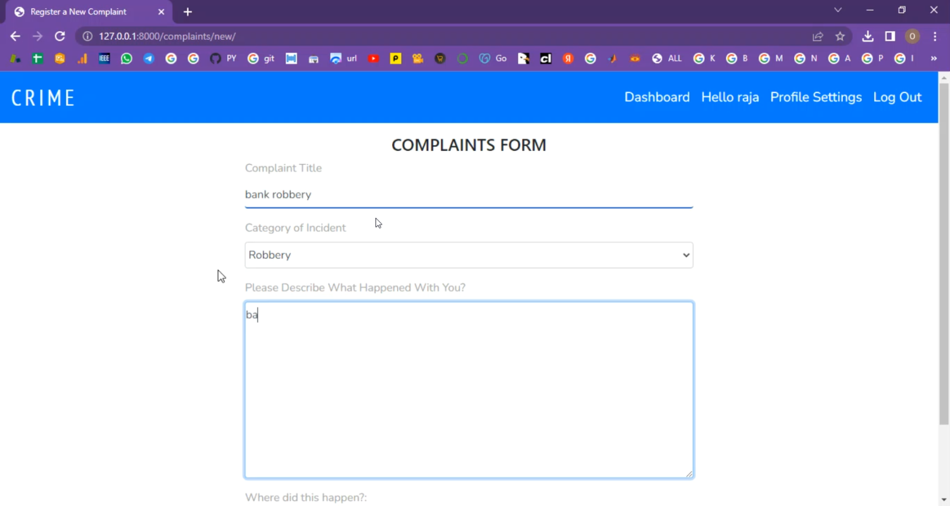950x506 pixels.
Task: Open the Go bookmark
Action: tap(493, 58)
